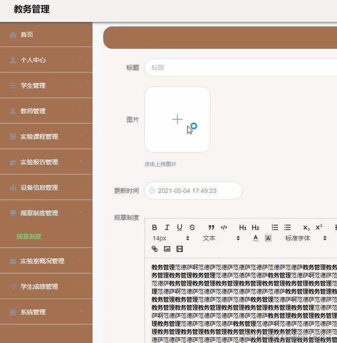Insert a video with the film icon
Viewport: 337px width, 343px height.
pyautogui.click(x=180, y=249)
